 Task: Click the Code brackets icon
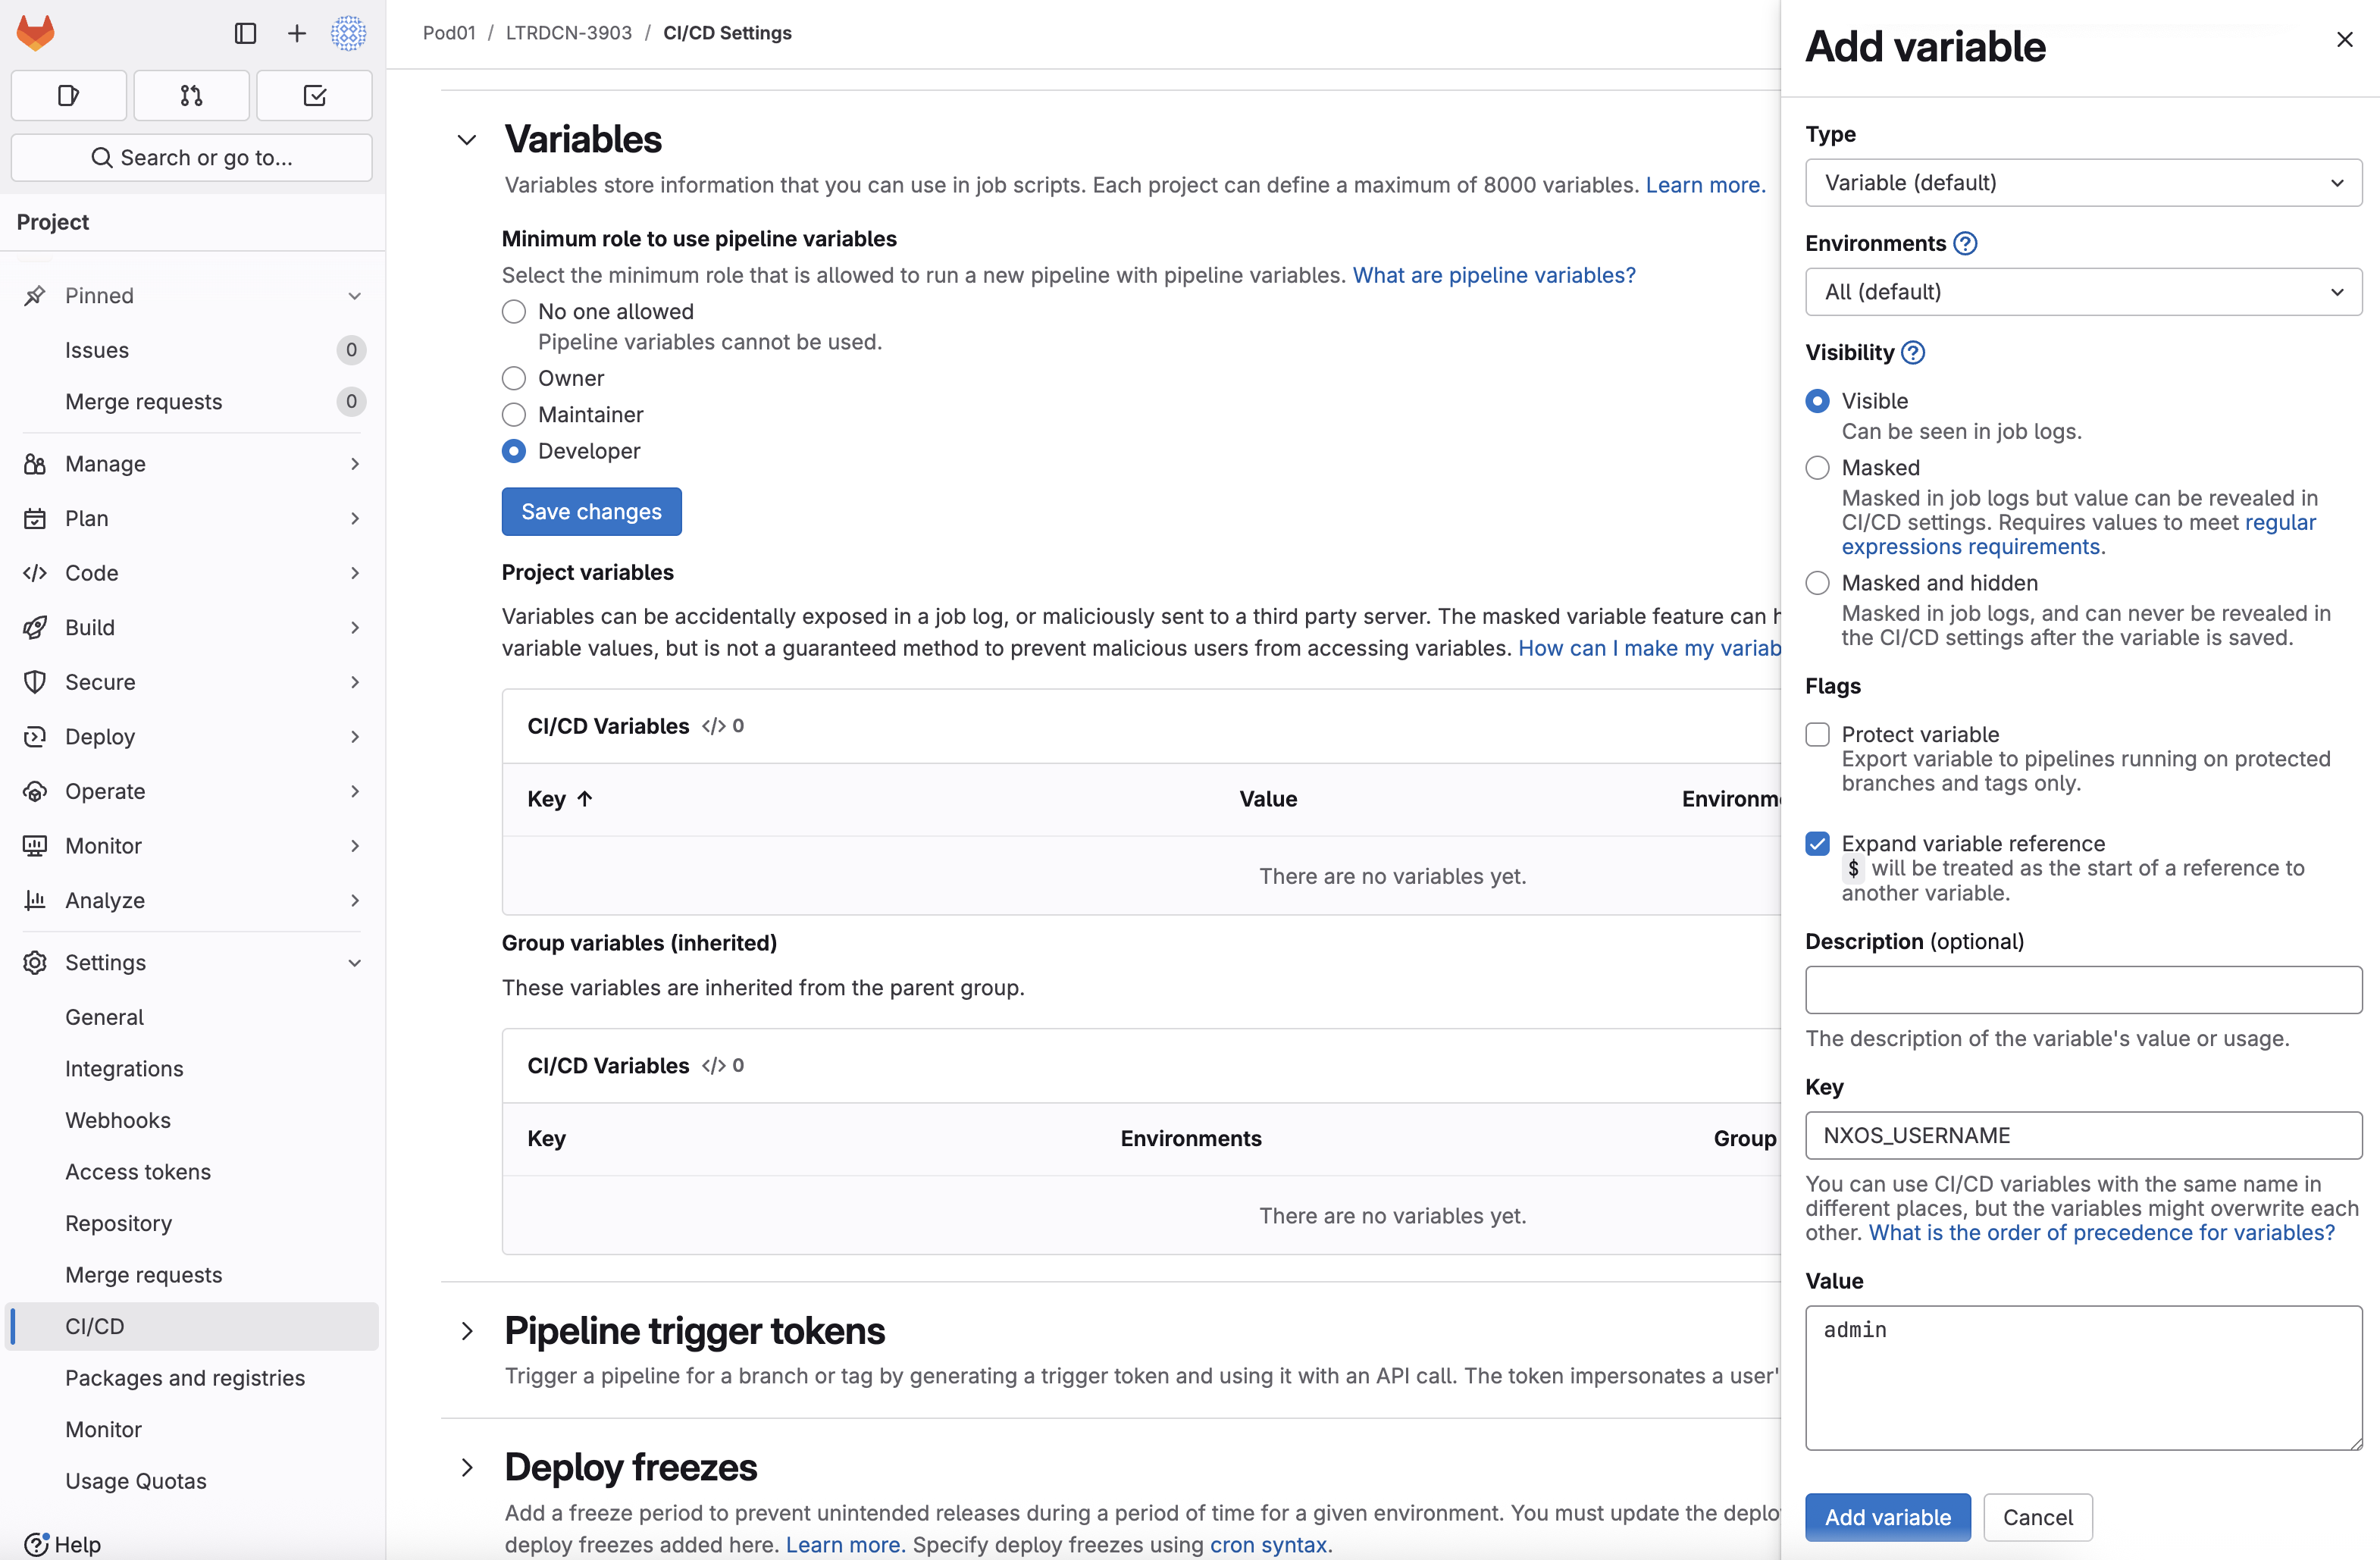pyautogui.click(x=35, y=573)
